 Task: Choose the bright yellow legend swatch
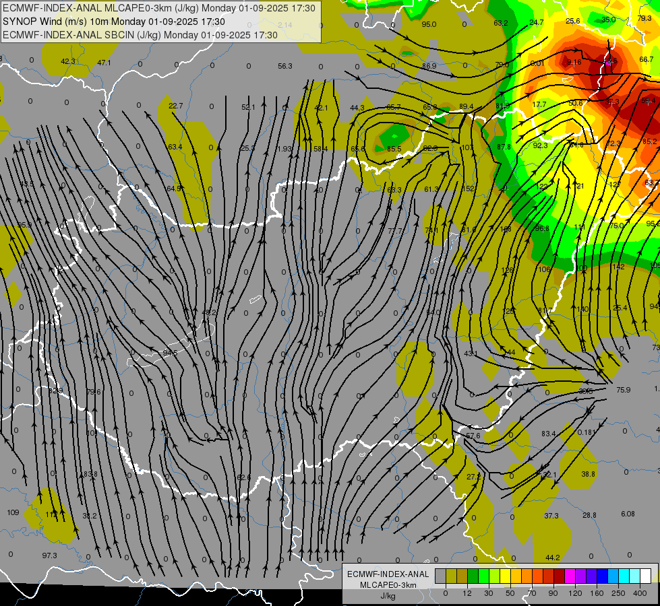(x=505, y=576)
